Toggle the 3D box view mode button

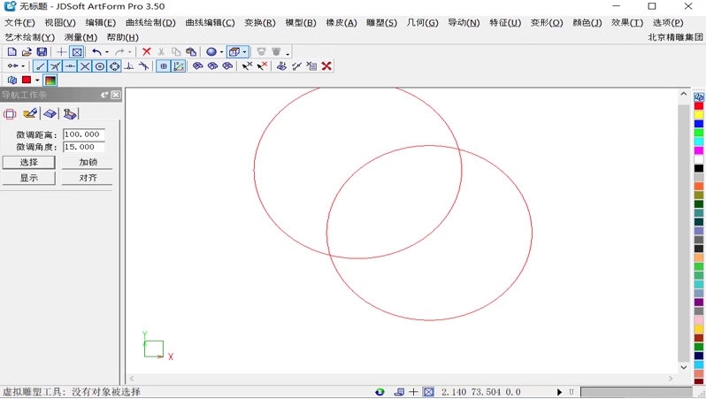click(234, 52)
